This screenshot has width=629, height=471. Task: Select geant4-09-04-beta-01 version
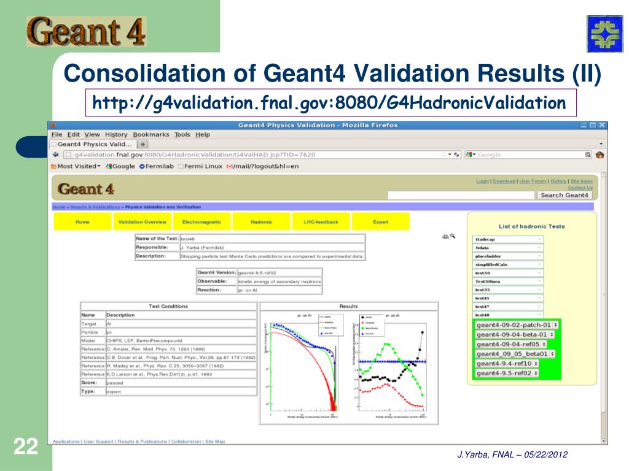pyautogui.click(x=515, y=334)
